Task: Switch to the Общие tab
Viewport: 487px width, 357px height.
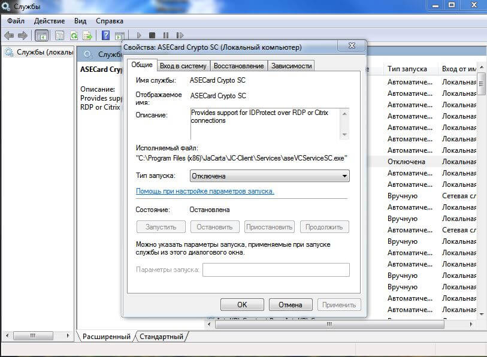Action: click(x=142, y=65)
